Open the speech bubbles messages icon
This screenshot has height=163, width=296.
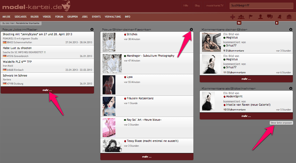[x=270, y=17]
